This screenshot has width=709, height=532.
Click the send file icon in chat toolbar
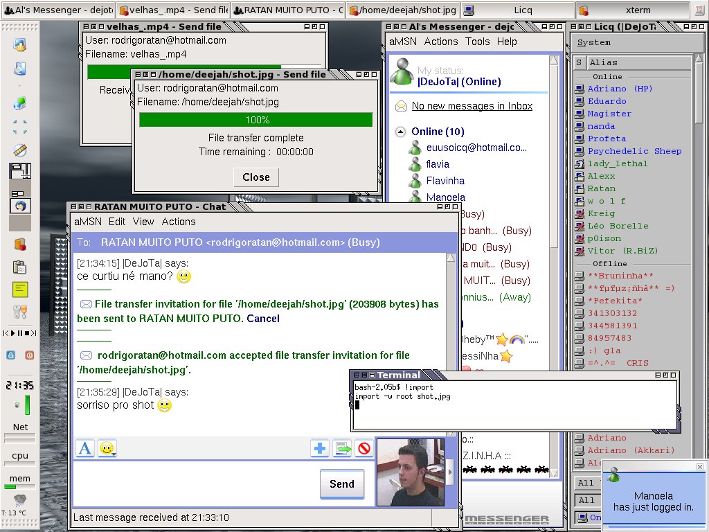click(x=342, y=448)
